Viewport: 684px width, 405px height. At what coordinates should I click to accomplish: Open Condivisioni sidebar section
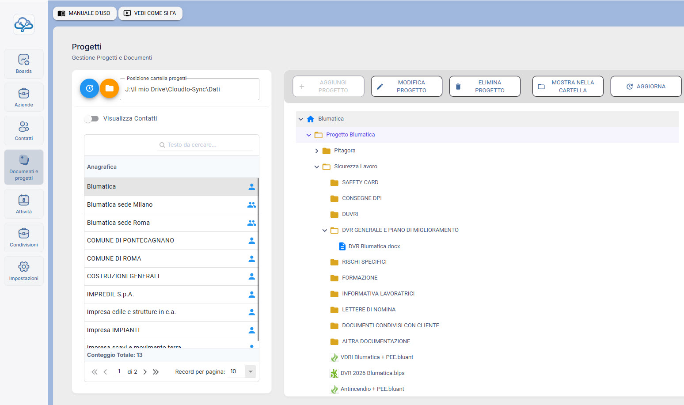tap(24, 238)
